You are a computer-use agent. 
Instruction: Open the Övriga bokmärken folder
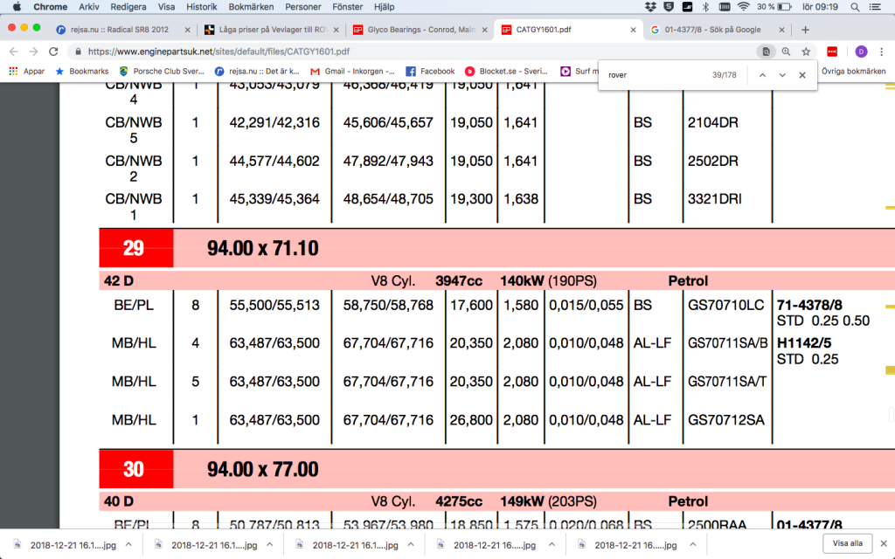click(x=853, y=72)
